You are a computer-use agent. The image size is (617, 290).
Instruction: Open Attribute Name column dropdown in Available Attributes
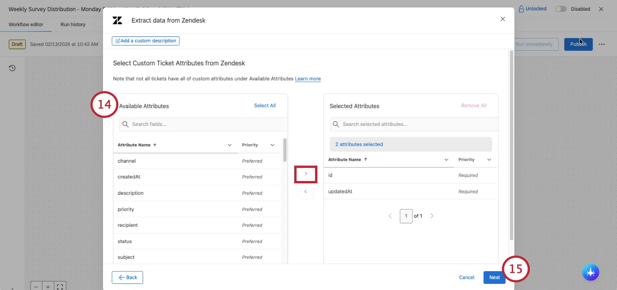click(x=229, y=145)
